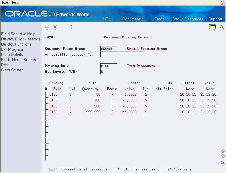Select Field Sensitive Help
This screenshot has width=226, height=173.
[x=18, y=34]
